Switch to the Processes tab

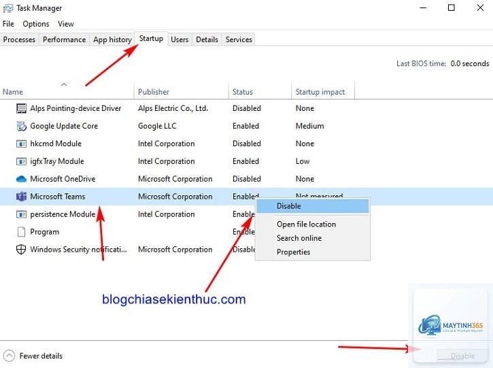(19, 39)
